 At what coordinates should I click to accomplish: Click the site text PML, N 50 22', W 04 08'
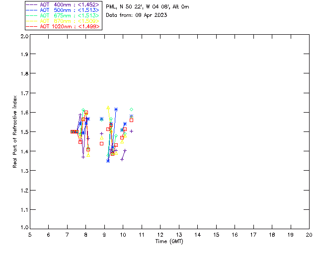[x=138, y=7]
